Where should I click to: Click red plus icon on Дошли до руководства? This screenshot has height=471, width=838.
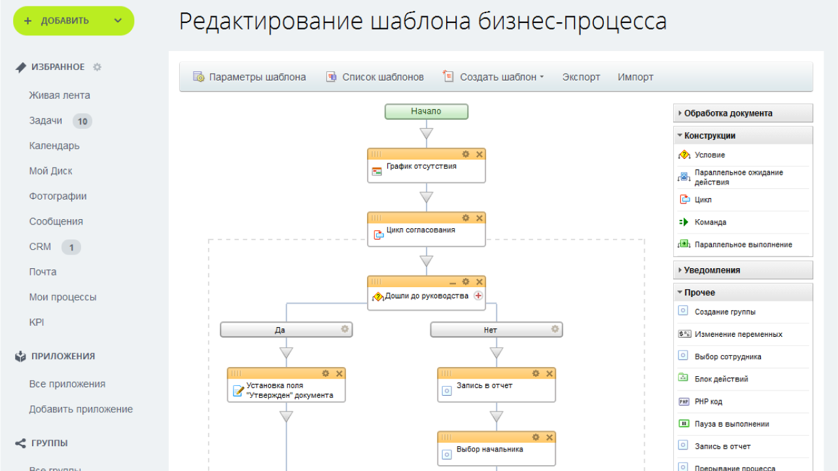pyautogui.click(x=478, y=296)
